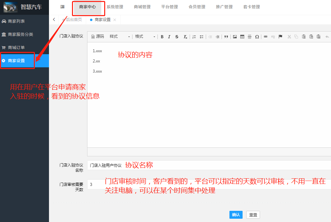Click the 智慧汽车 logo image
The width and height of the screenshot is (331, 222).
click(x=11, y=7)
